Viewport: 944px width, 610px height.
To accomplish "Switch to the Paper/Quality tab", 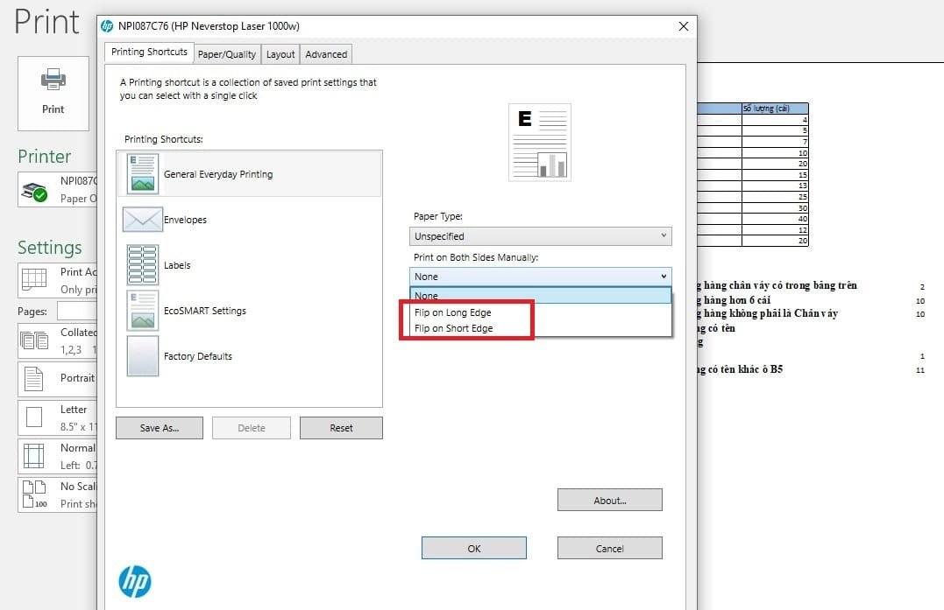I will 227,53.
